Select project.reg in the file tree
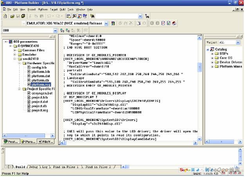Viewport: 245px width, 177px height. (x=39, y=110)
